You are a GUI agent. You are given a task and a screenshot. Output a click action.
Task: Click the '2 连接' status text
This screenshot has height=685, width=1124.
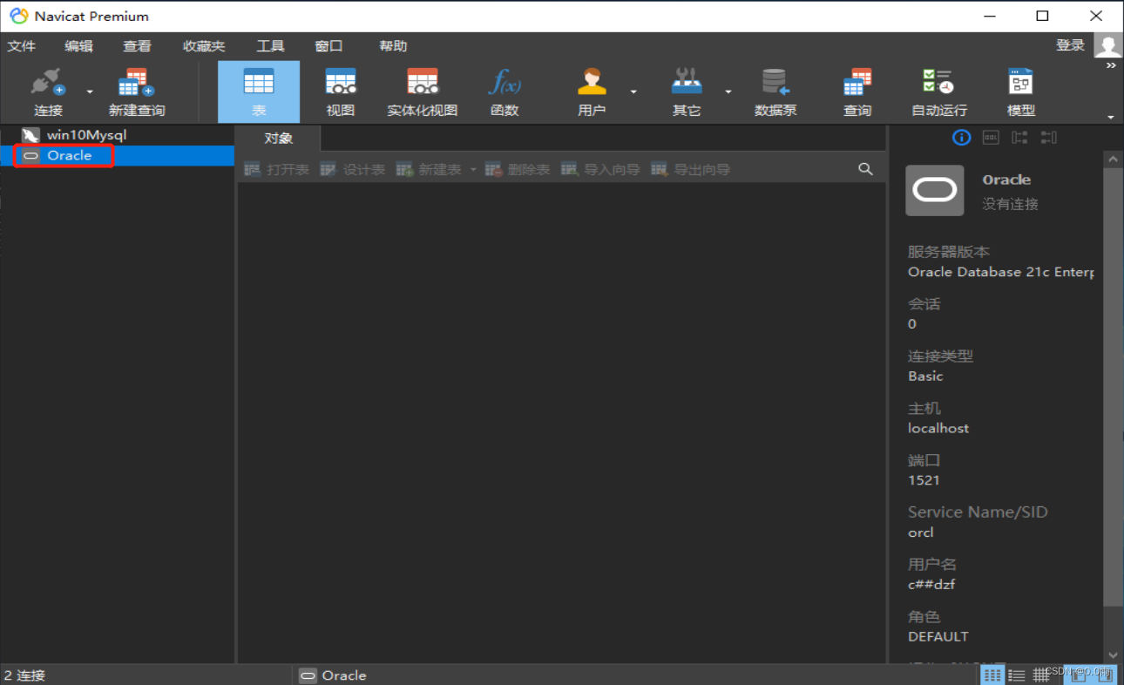tap(24, 675)
